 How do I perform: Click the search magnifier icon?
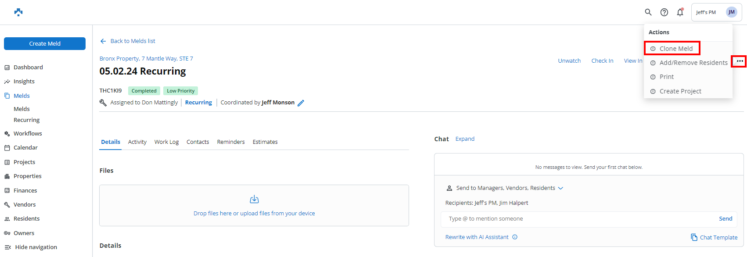[648, 12]
